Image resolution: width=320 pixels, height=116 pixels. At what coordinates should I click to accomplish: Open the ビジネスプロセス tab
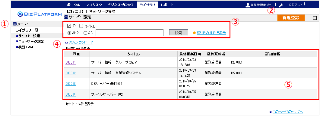click(120, 5)
